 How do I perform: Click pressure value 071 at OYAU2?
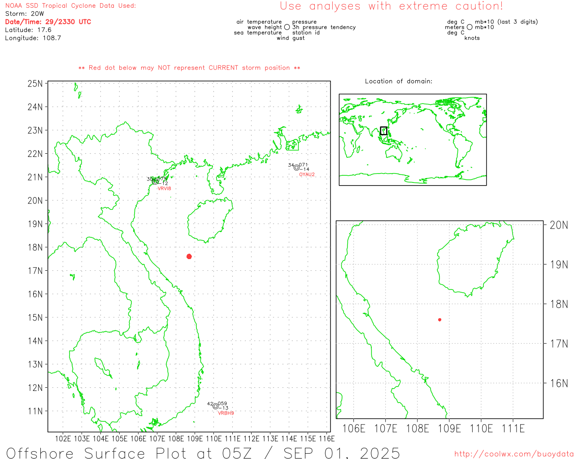click(304, 165)
